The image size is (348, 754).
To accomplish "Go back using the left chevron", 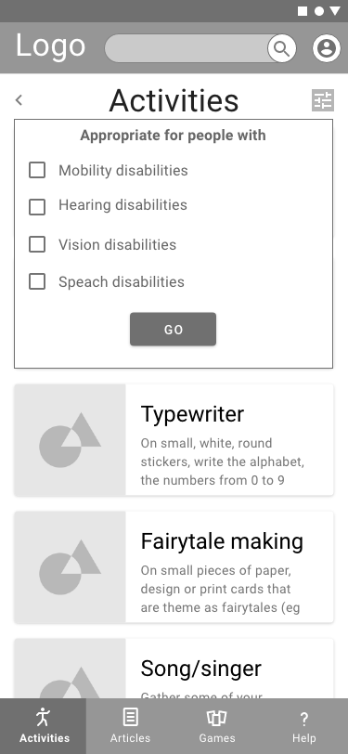I will click(x=19, y=100).
